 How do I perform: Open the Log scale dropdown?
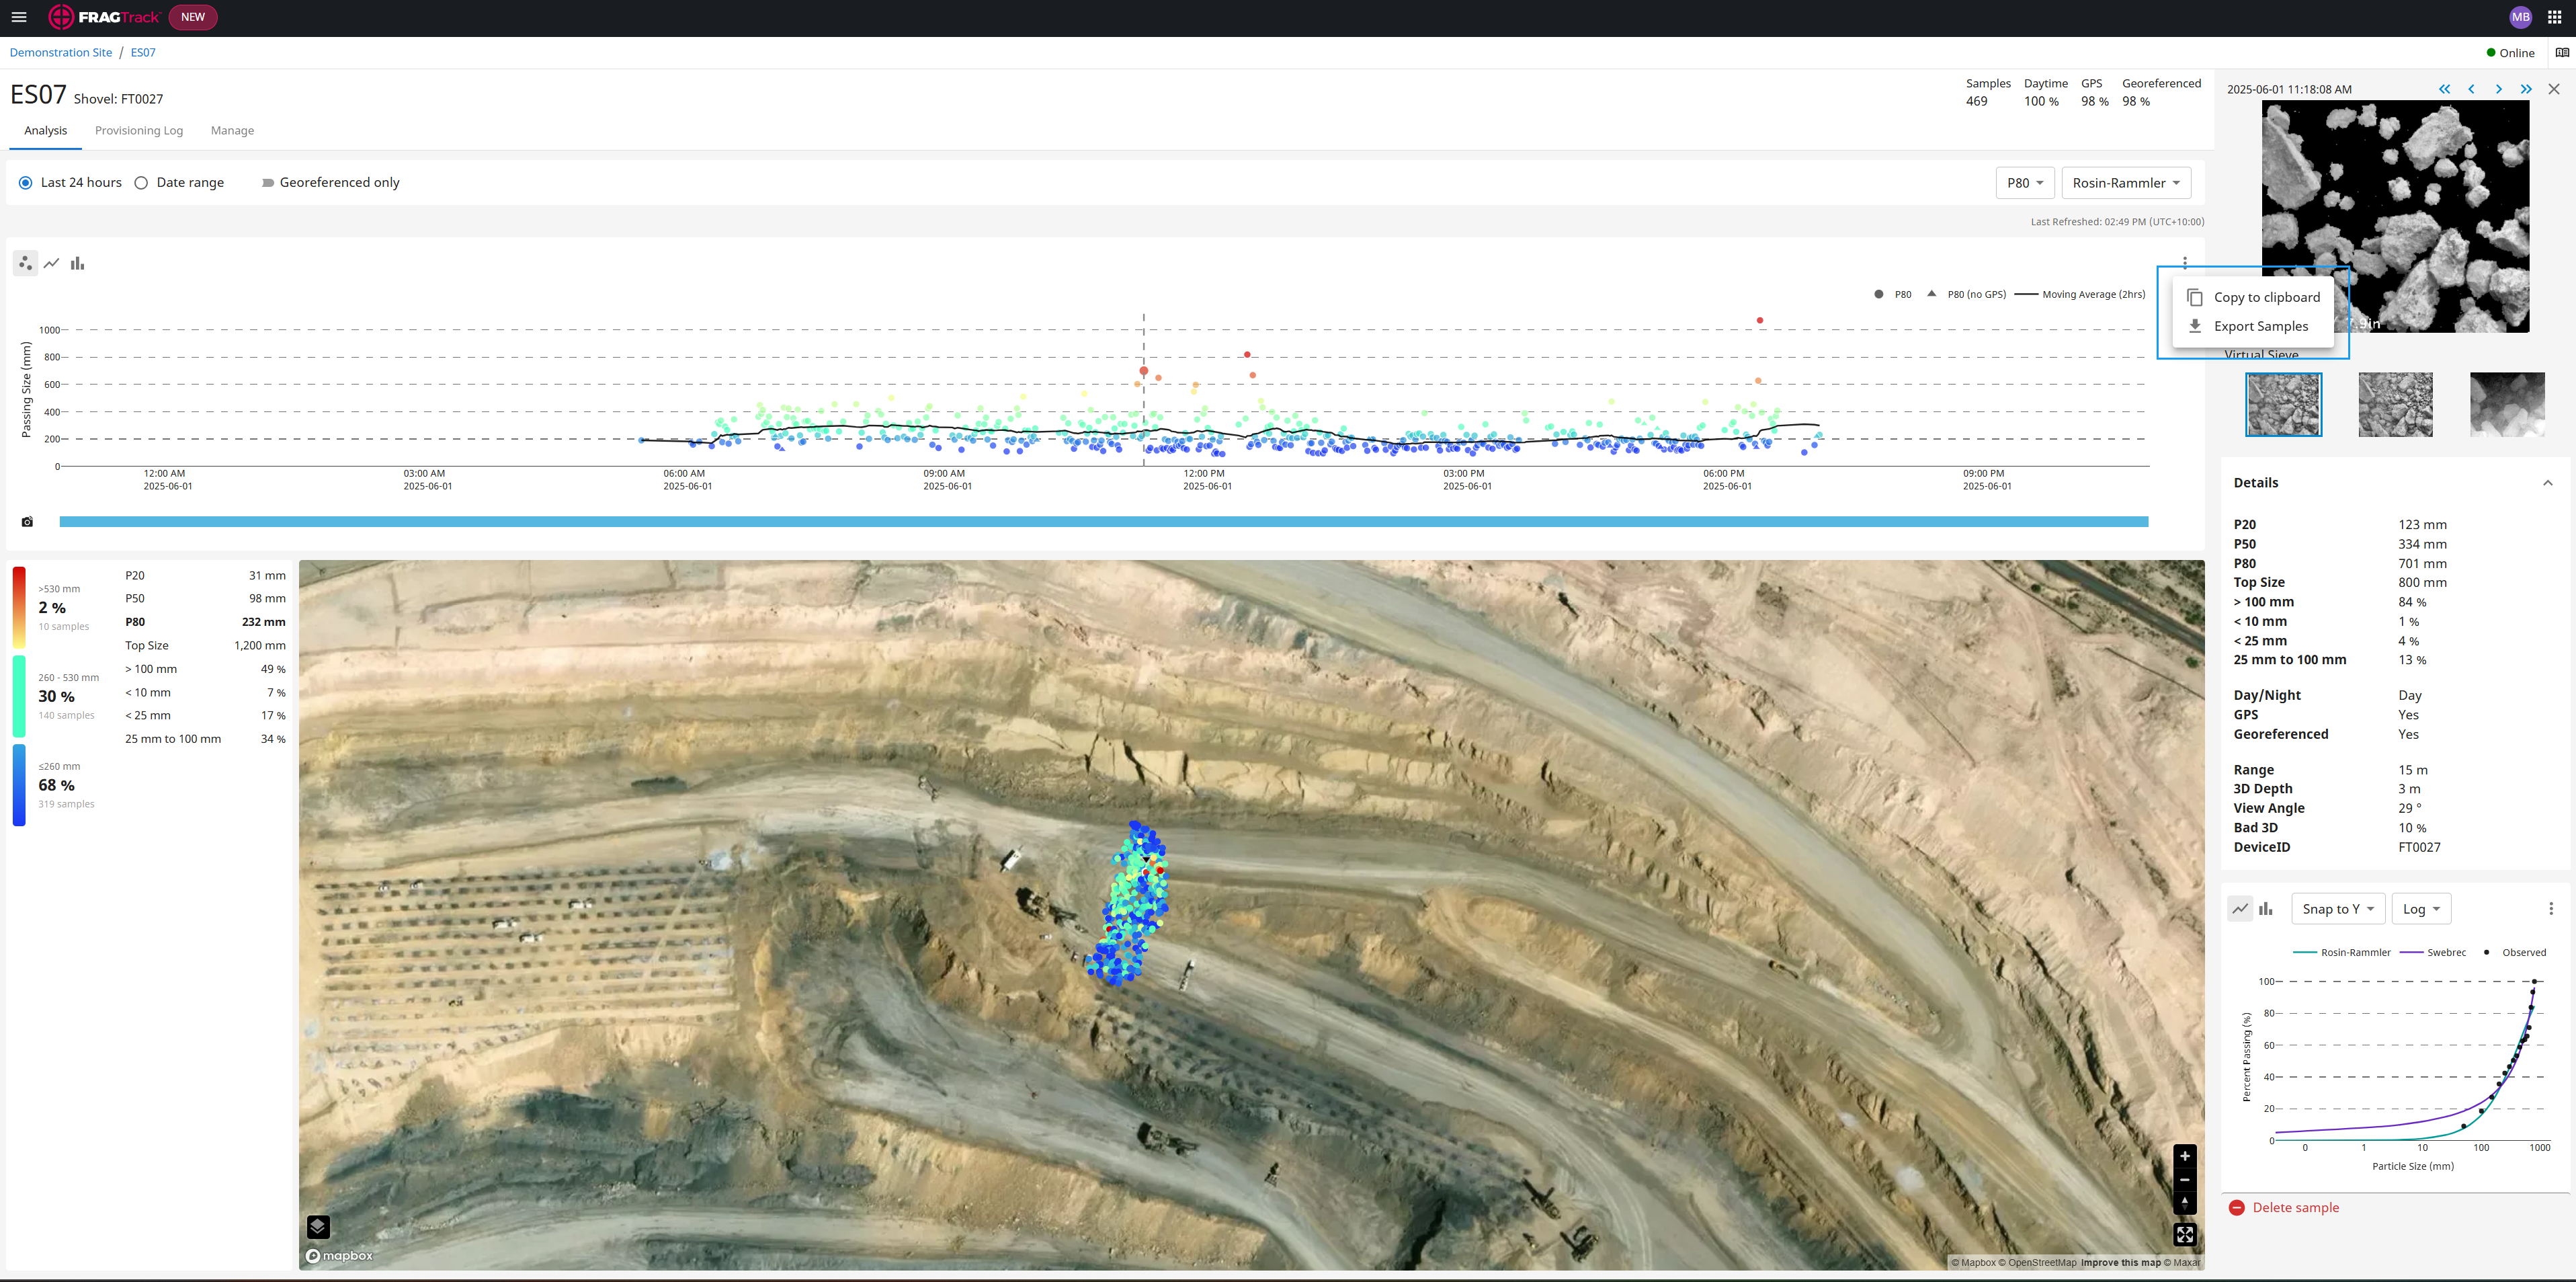tap(2421, 909)
